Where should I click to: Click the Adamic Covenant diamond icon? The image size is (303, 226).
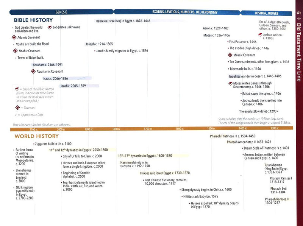pos(14,37)
